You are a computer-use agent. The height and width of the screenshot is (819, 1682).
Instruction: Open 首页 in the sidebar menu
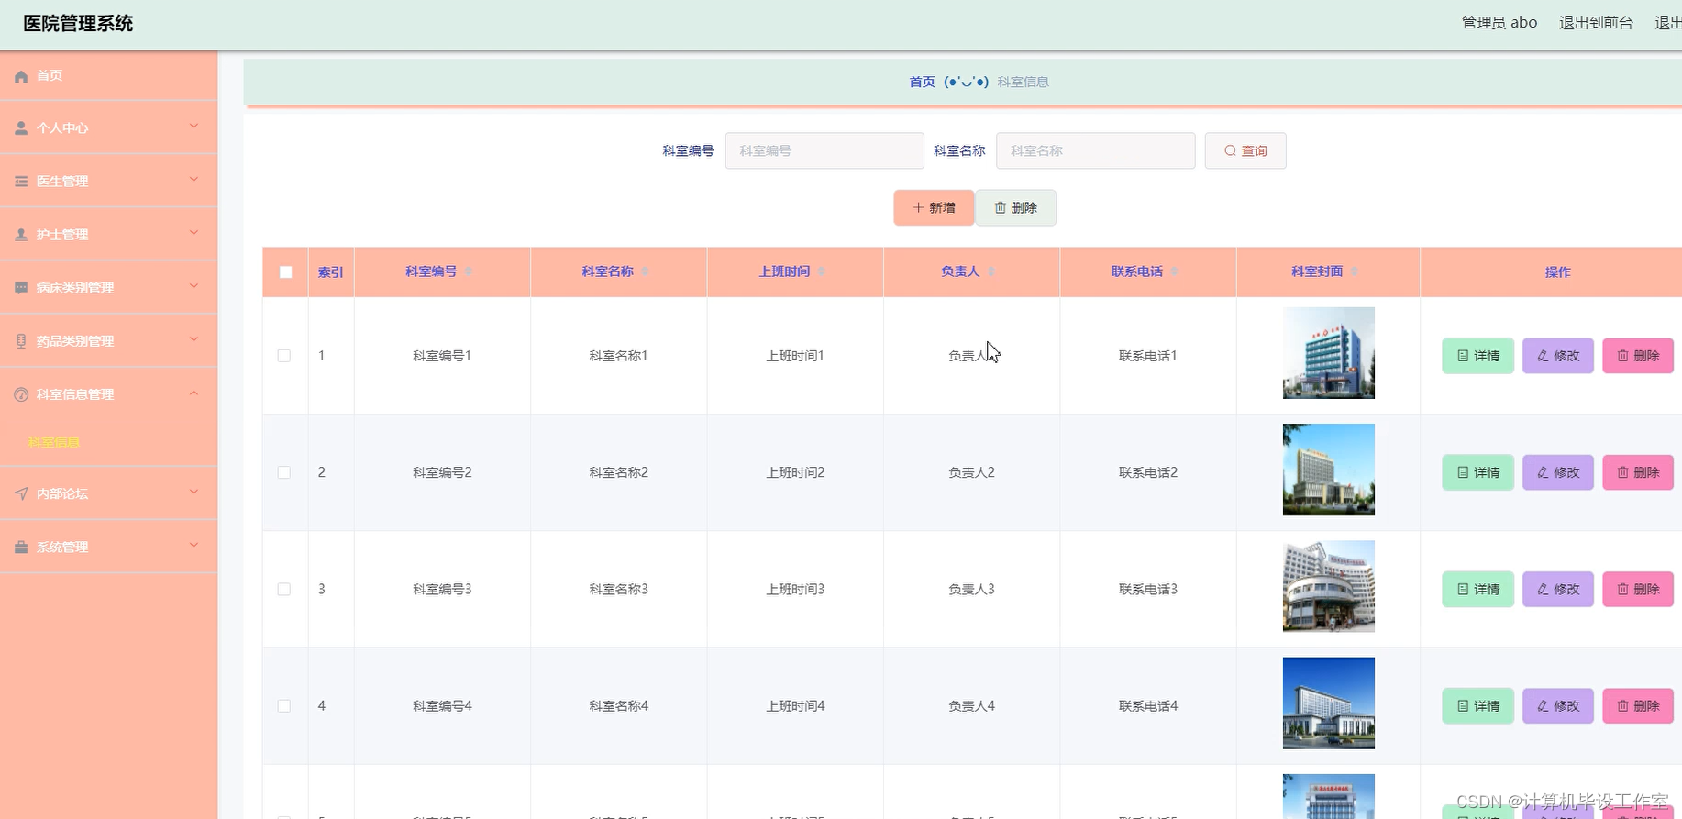(x=50, y=75)
